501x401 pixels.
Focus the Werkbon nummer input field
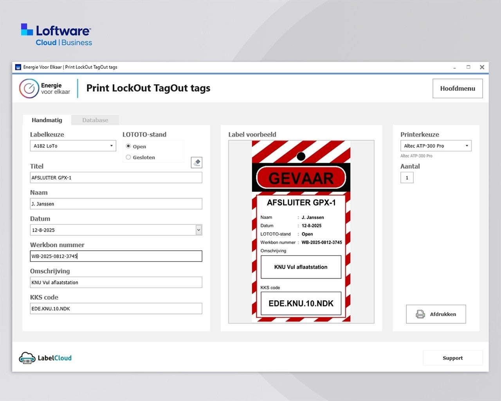tap(116, 256)
